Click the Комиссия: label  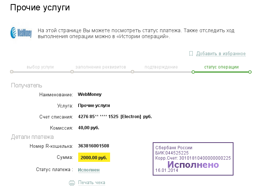coord(62,128)
